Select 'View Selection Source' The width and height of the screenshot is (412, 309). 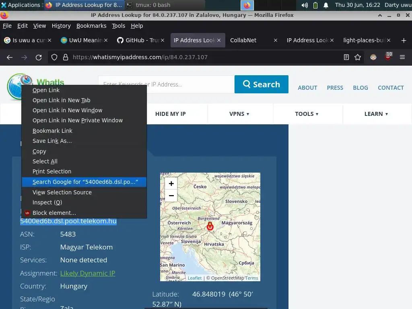click(84, 192)
